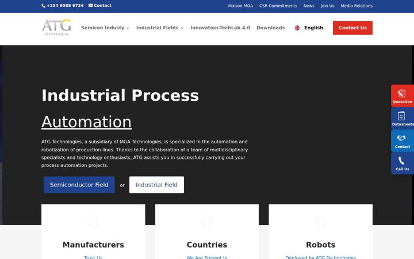The height and width of the screenshot is (259, 414).
Task: Expand the Semicon Industy menu arrow
Action: click(x=128, y=28)
